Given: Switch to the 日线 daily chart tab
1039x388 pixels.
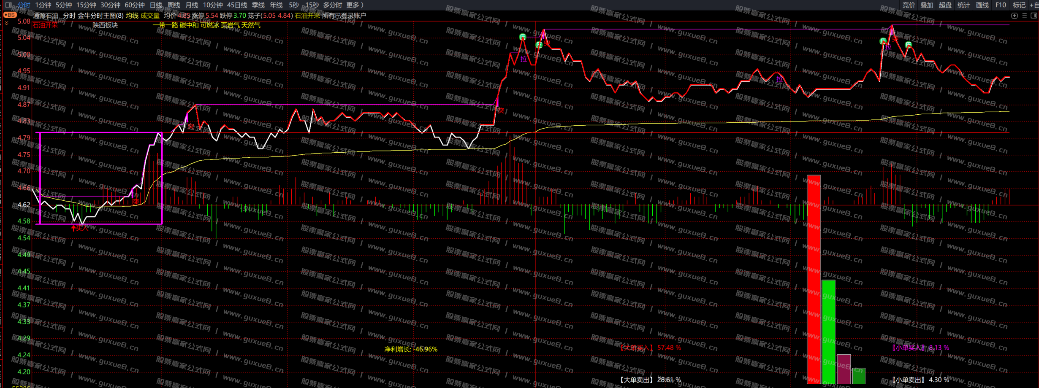Looking at the screenshot, I should (x=156, y=5).
